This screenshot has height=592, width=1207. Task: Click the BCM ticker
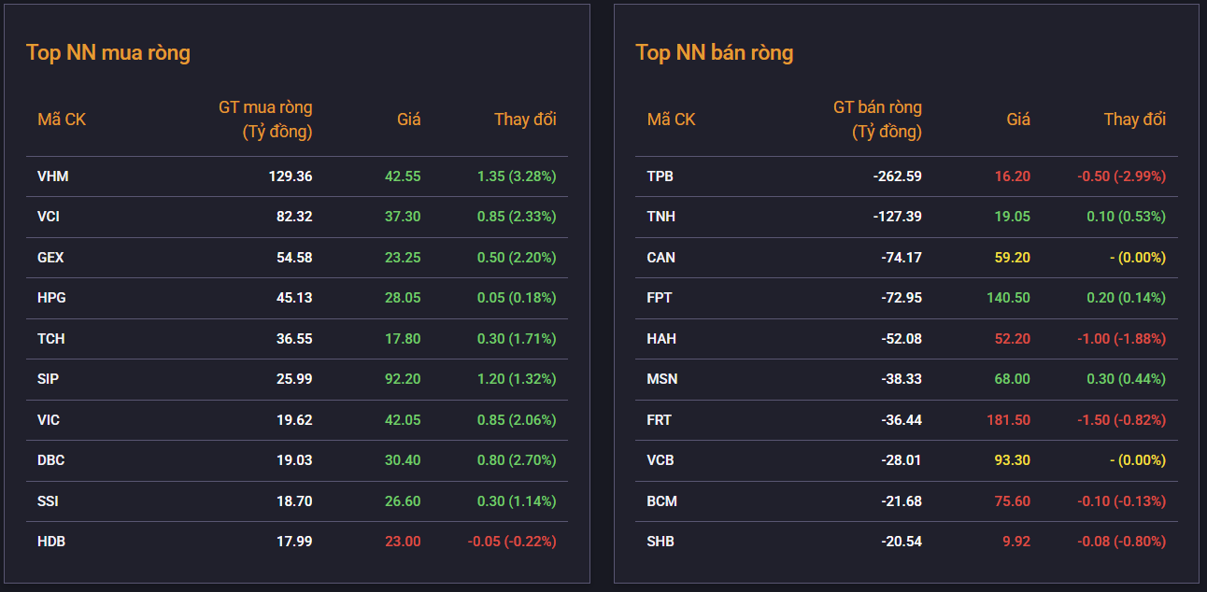tap(662, 501)
